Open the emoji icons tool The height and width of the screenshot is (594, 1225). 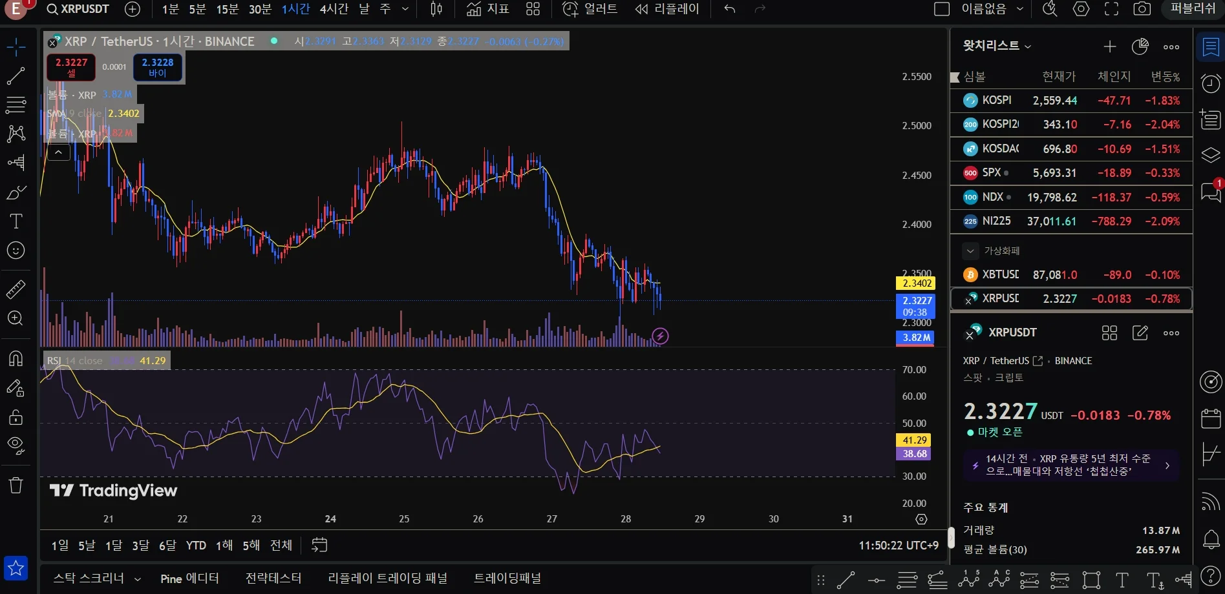pyautogui.click(x=16, y=251)
